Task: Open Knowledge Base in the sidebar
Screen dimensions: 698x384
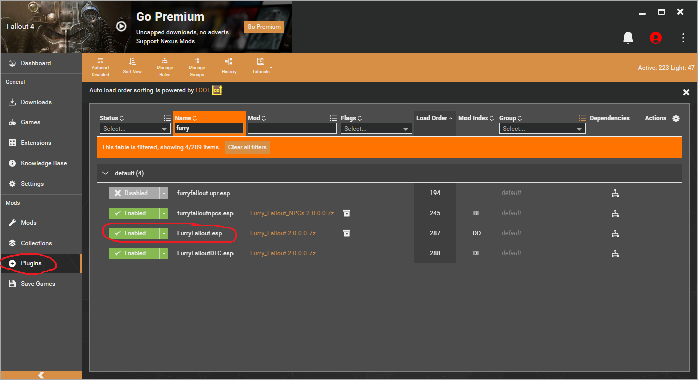Action: click(40, 163)
